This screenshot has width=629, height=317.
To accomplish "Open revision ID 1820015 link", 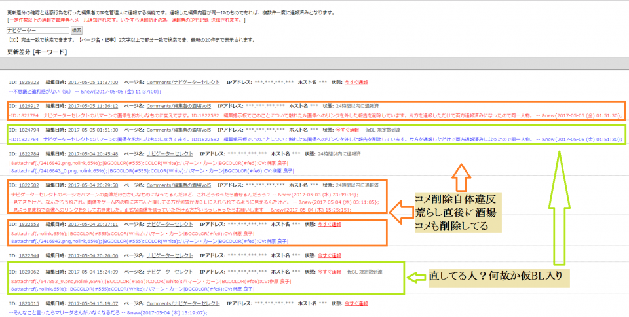I will pyautogui.click(x=29, y=303).
